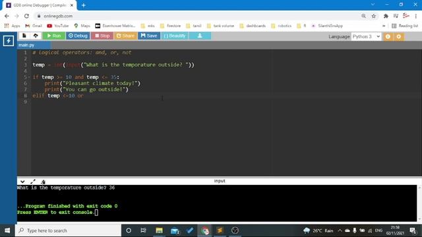The height and width of the screenshot is (237, 422).
Task: Open Task View on the taskbar
Action: pos(143,230)
